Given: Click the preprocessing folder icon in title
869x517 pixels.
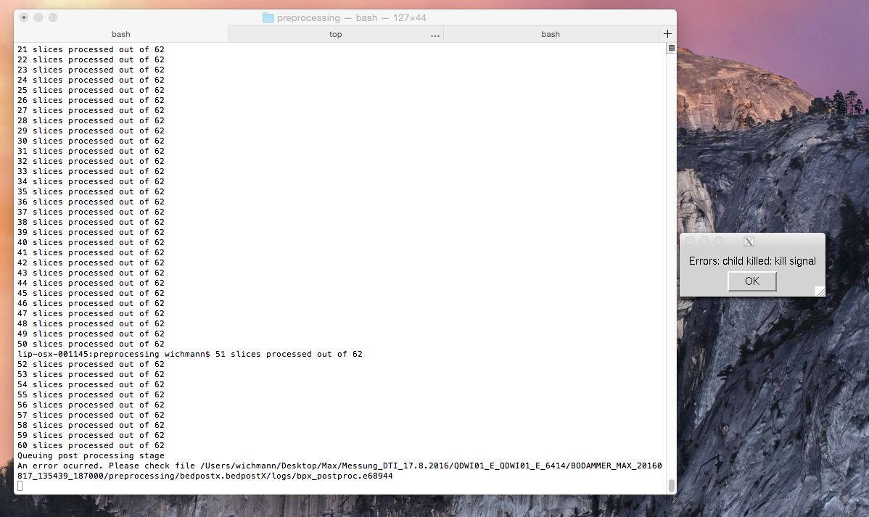Looking at the screenshot, I should (x=268, y=17).
